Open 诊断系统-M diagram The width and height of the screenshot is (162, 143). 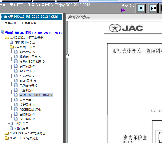[x=27, y=105]
